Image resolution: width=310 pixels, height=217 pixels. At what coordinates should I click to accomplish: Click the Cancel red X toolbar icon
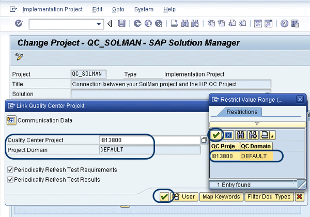[x=159, y=24]
